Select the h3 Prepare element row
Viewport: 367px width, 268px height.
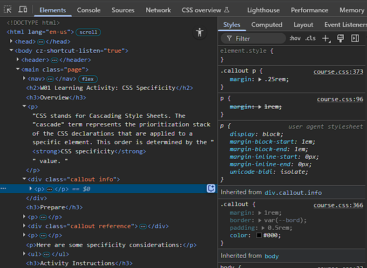pyautogui.click(x=55, y=207)
